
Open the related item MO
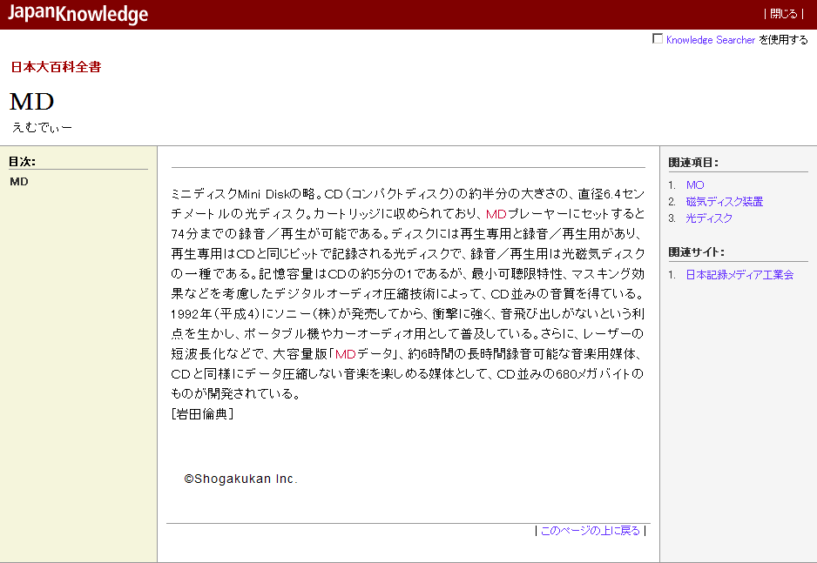[x=694, y=185]
